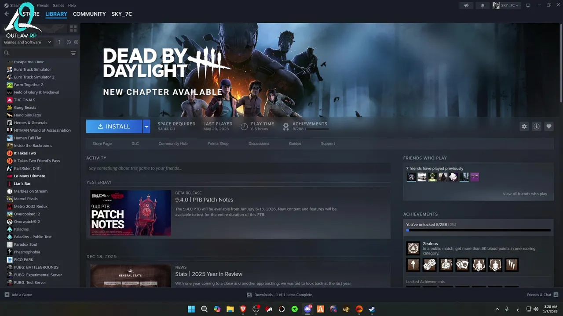Open game settings gear icon
This screenshot has width=563, height=316.
click(524, 126)
